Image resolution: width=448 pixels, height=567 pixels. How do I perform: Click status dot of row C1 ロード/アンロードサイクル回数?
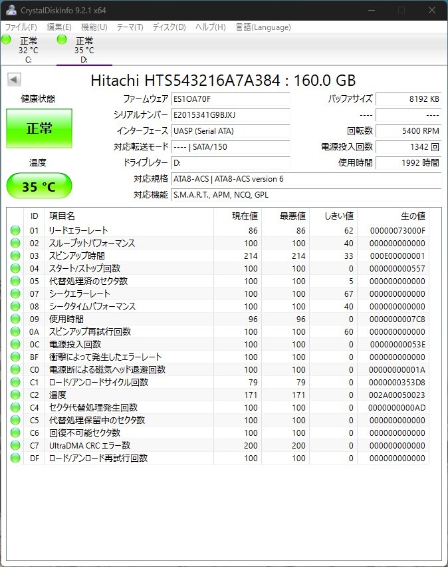[x=15, y=382]
